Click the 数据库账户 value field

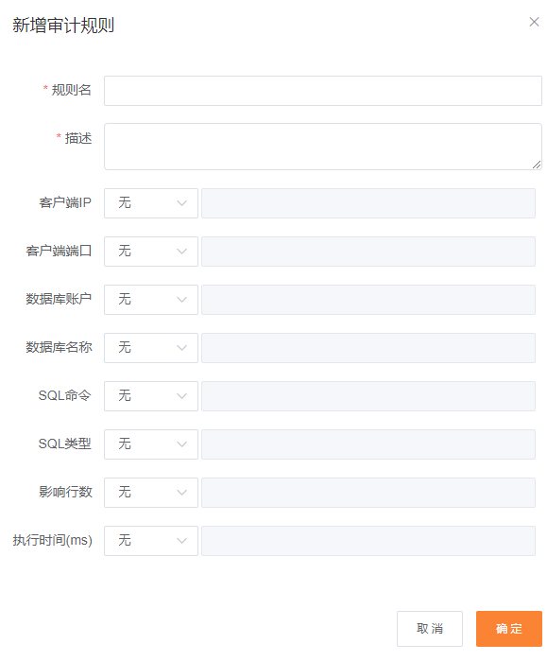click(x=368, y=300)
